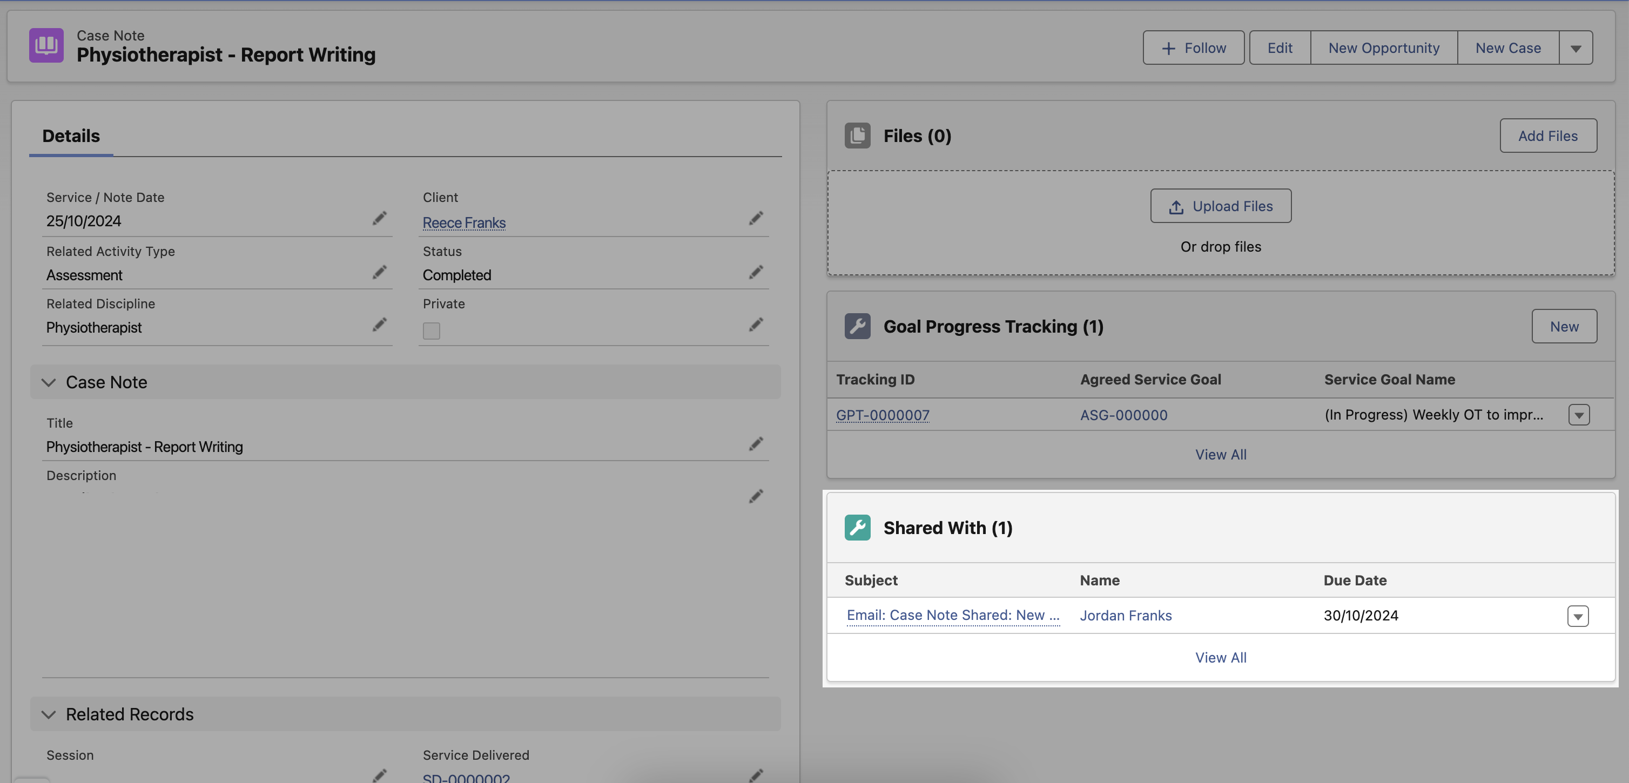
Task: Click pencil icon beside Status Completed
Action: coord(756,273)
